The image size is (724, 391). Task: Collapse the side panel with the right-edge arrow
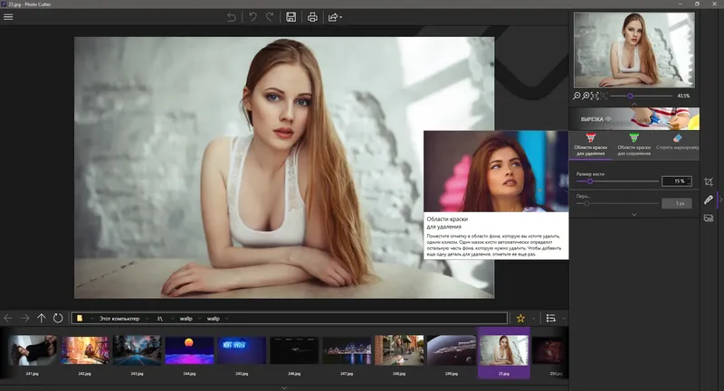point(720,200)
